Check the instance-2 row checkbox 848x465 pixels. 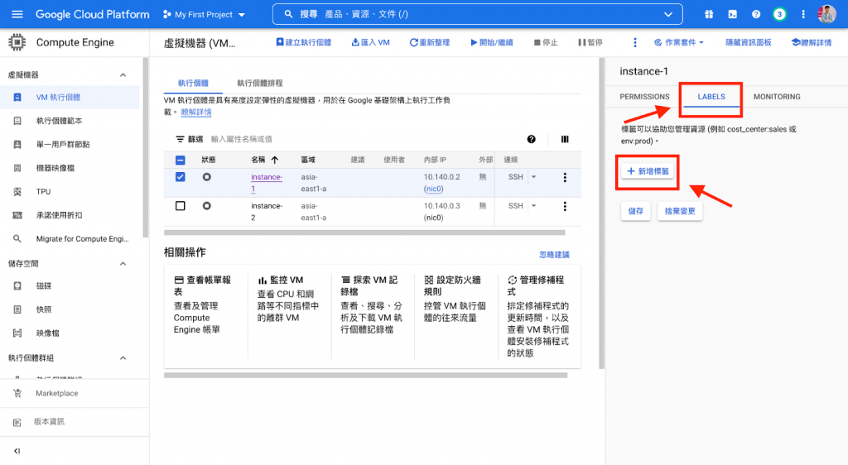coord(180,206)
